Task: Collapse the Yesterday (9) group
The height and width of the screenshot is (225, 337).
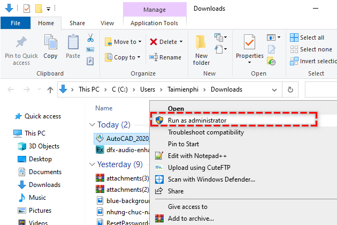Action: click(x=92, y=164)
